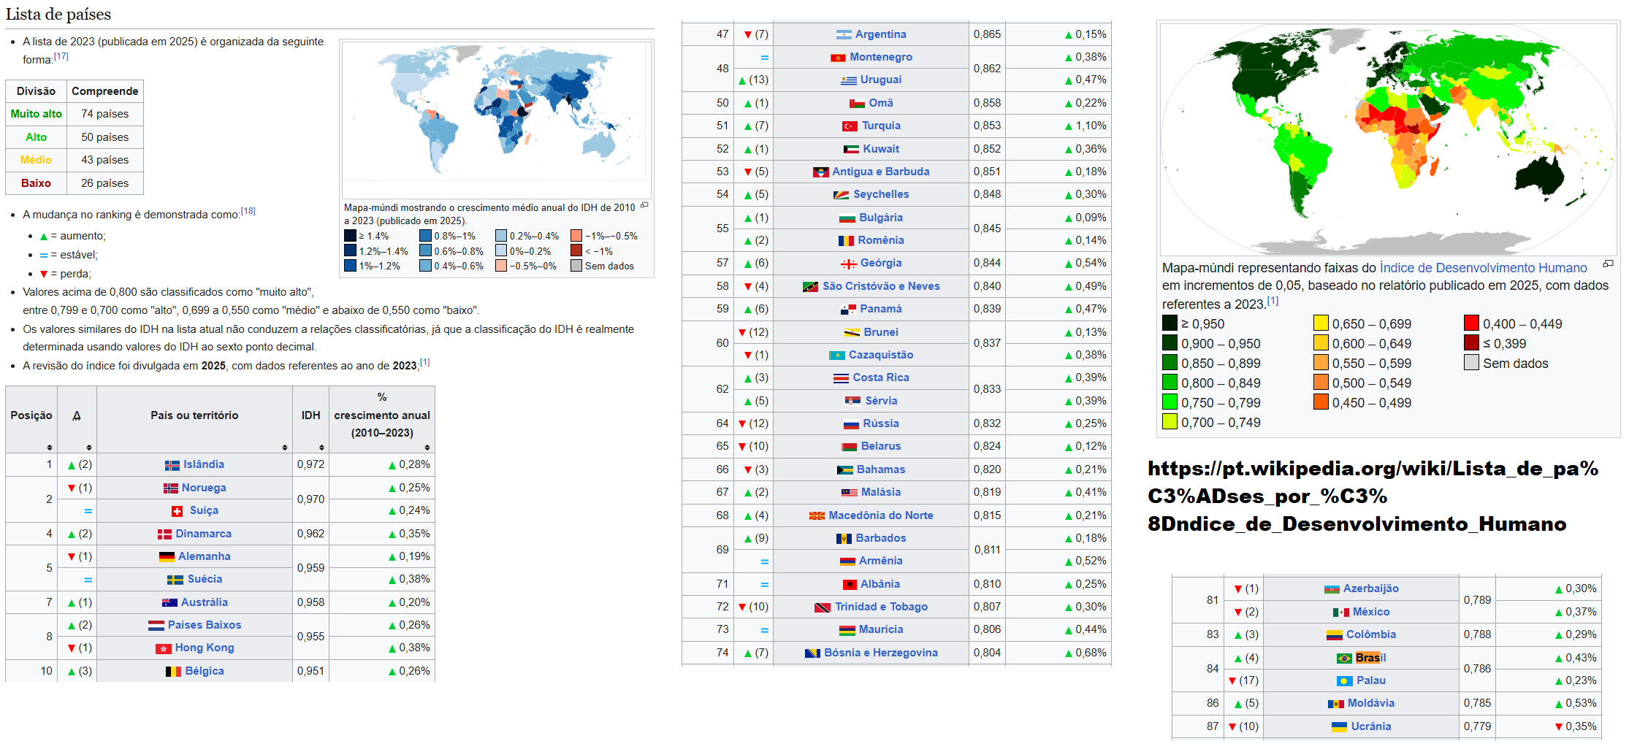Open the Palau link
Viewport: 1629px width, 752px height.
(x=1371, y=681)
